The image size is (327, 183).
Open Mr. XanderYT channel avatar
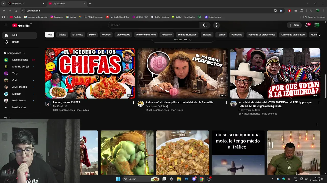pos(48,104)
